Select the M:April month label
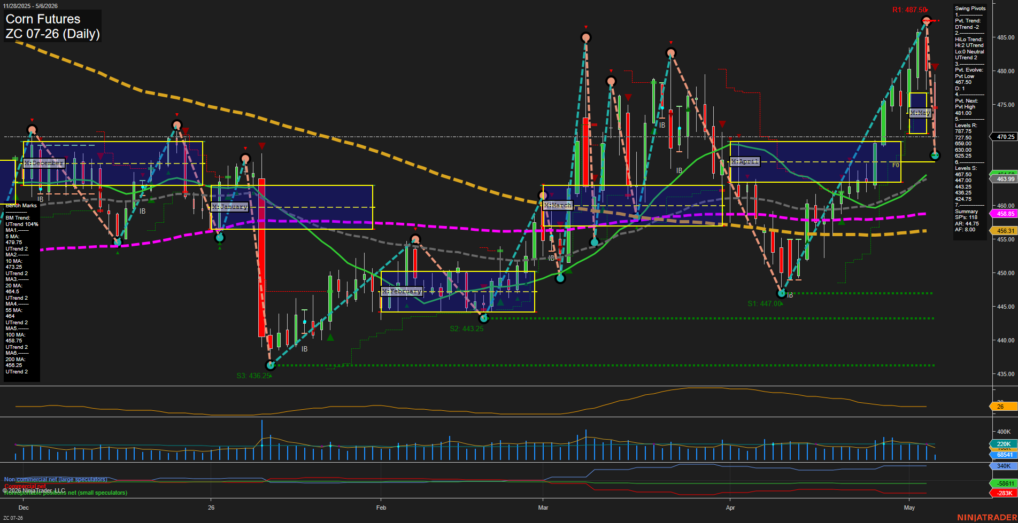This screenshot has width=1018, height=523. point(745,161)
